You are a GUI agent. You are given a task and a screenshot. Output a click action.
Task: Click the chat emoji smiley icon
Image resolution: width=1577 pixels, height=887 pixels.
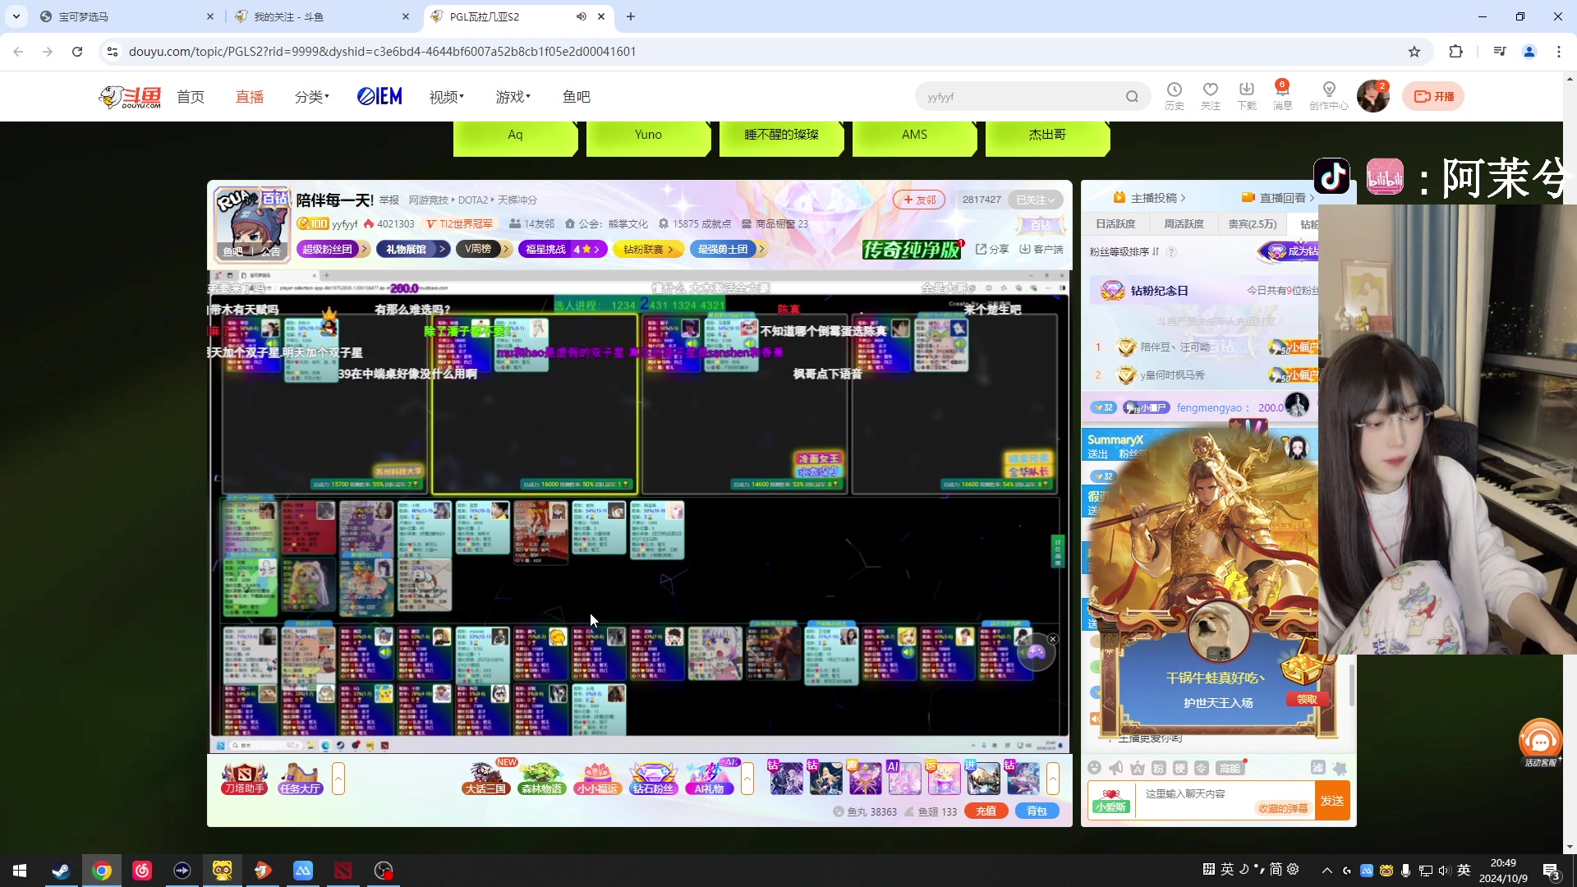[x=1094, y=768]
